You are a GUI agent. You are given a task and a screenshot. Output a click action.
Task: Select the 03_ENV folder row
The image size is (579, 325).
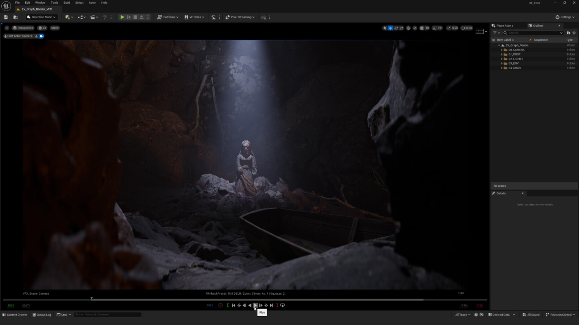click(x=534, y=64)
